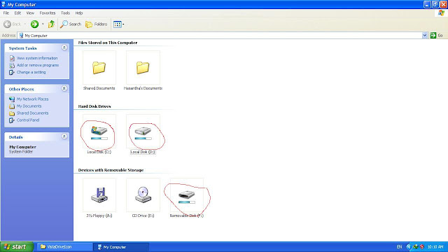Screen dimensions: 448x252
Task: Click the taskbar clock
Action: click(x=435, y=247)
